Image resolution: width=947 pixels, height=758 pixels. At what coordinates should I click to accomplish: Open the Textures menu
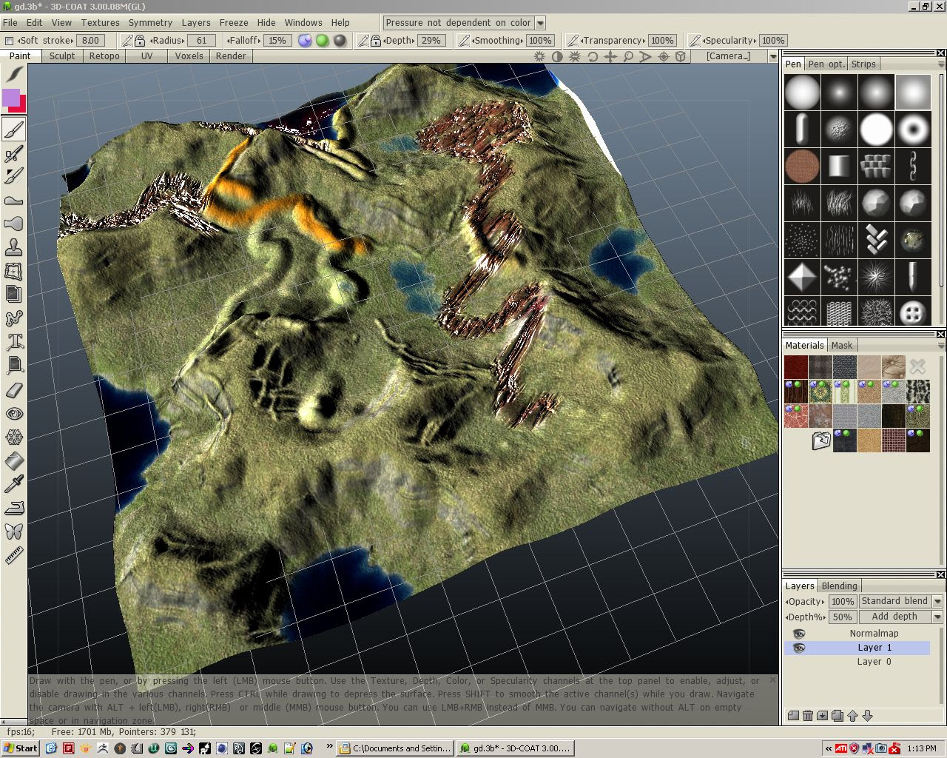tap(100, 23)
